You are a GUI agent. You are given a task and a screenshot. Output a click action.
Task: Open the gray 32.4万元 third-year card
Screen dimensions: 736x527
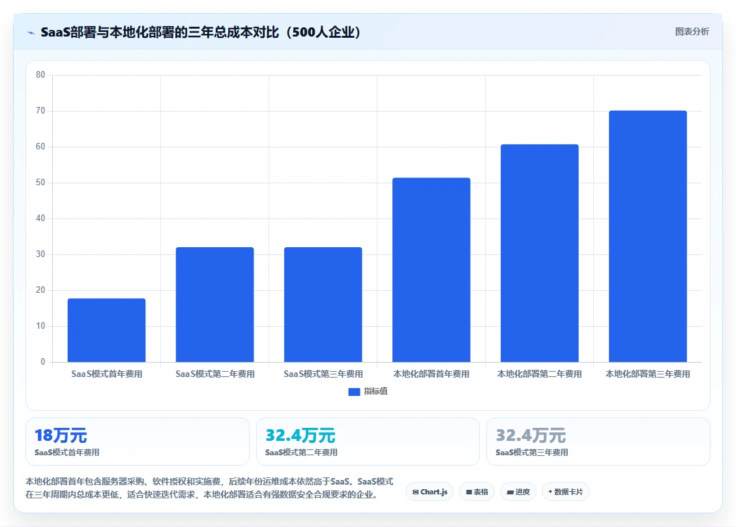coord(598,442)
